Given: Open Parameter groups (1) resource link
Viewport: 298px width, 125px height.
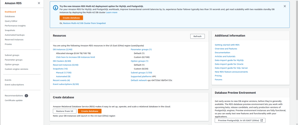Looking at the screenshot, I should [141, 50].
